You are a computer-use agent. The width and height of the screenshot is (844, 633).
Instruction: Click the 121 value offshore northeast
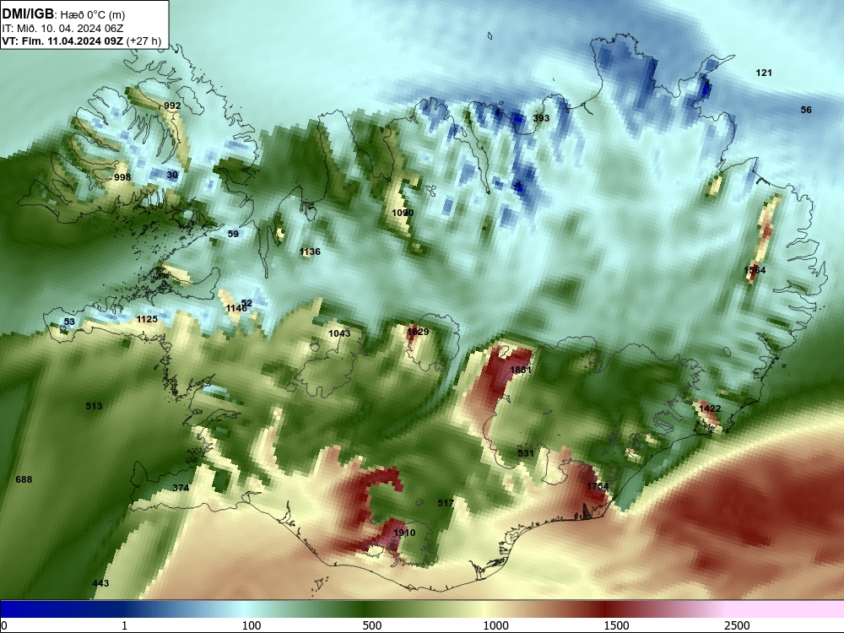pos(764,73)
